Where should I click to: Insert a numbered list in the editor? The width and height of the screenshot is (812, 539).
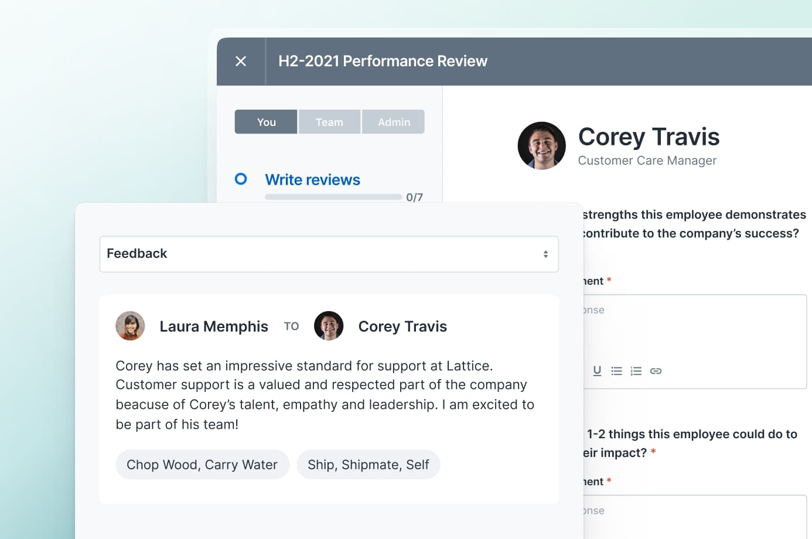(636, 371)
